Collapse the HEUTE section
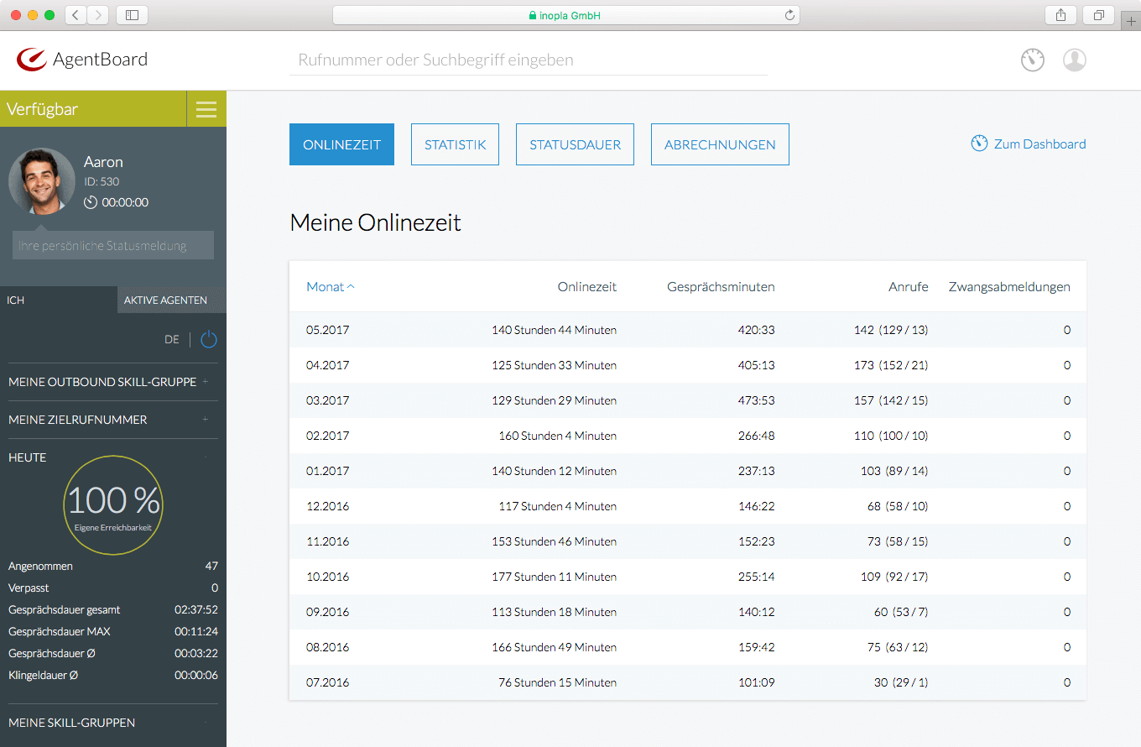The width and height of the screenshot is (1141, 747). [x=113, y=457]
